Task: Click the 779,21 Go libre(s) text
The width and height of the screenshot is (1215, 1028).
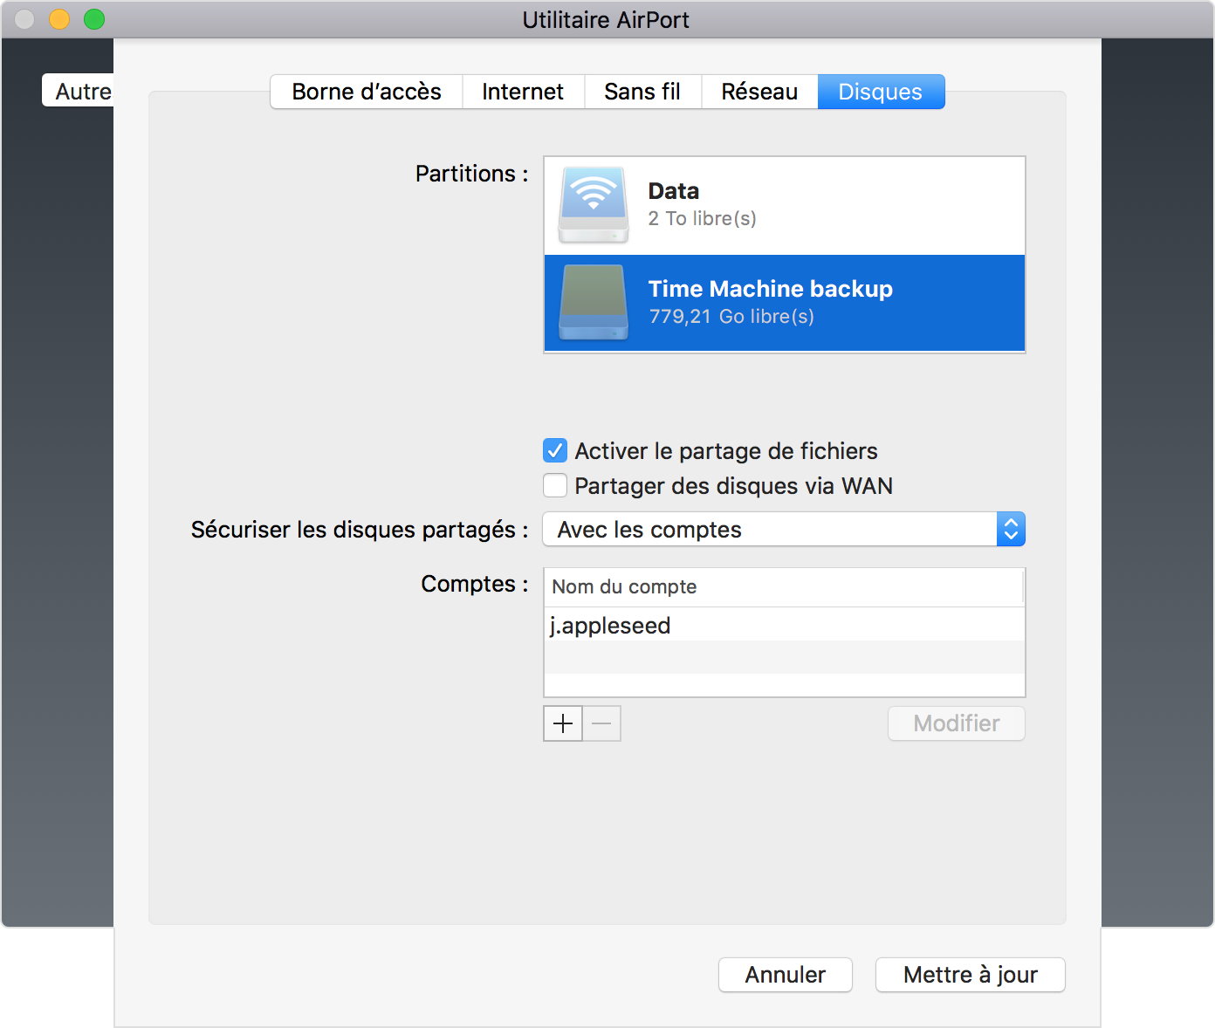Action: point(731,316)
